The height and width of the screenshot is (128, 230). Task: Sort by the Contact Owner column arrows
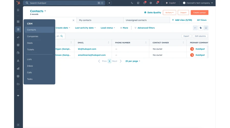(183, 42)
